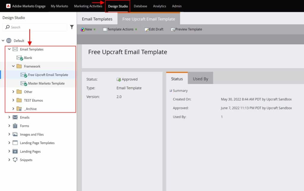Select the Free Upcraft Email Template tab
This screenshot has height=191, width=304.
(149, 19)
